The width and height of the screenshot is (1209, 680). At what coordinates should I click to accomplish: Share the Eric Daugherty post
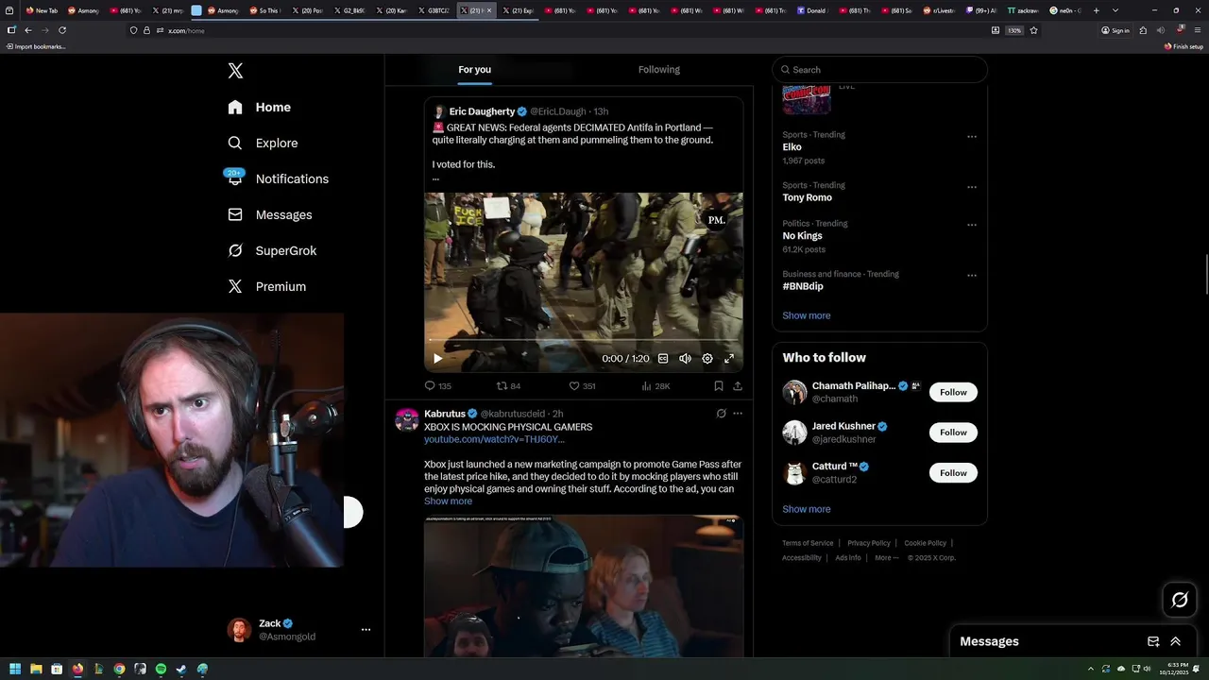[738, 386]
